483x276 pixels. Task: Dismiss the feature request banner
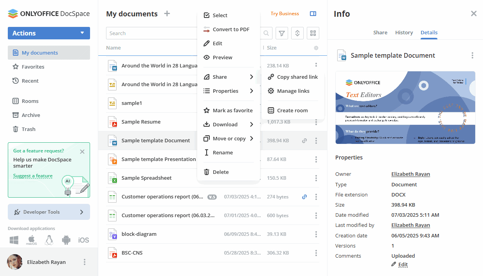pyautogui.click(x=82, y=152)
